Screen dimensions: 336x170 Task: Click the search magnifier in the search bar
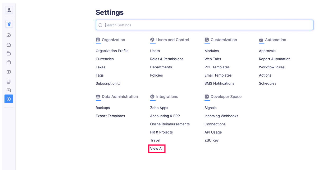tap(101, 25)
